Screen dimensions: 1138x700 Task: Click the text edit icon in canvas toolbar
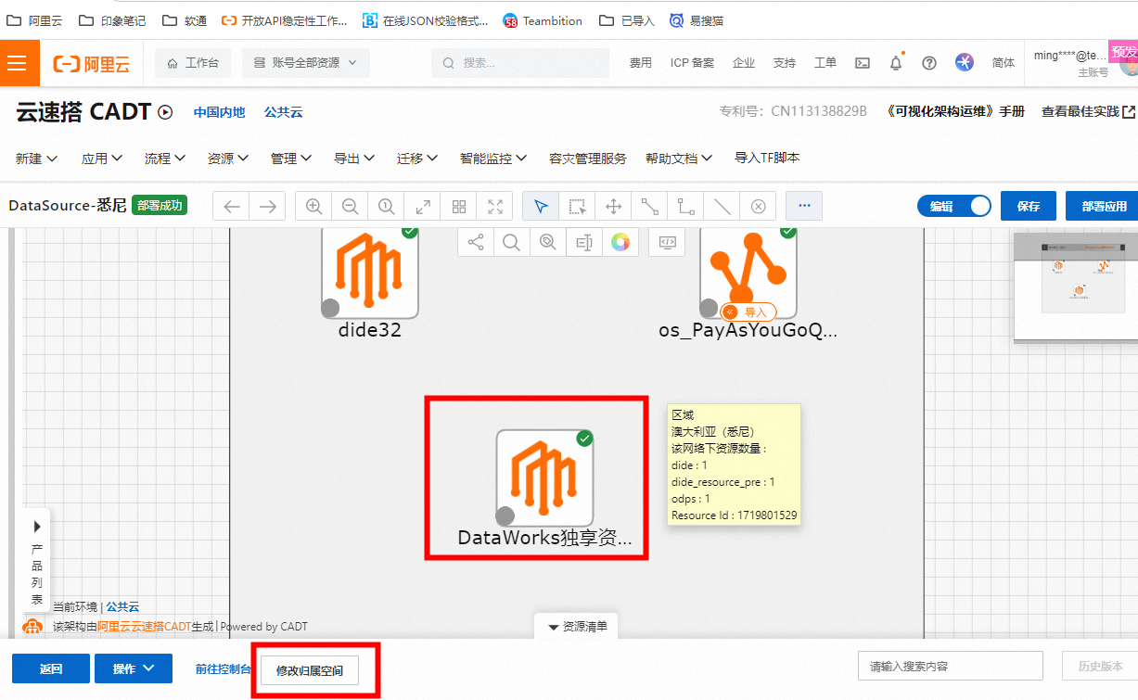pyautogui.click(x=583, y=242)
